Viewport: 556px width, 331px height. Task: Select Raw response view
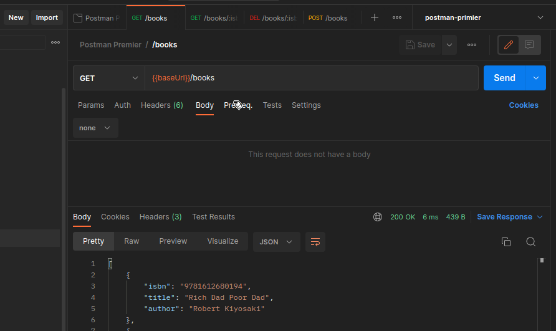[x=132, y=241]
